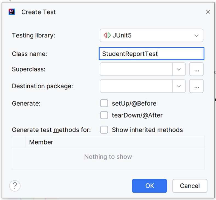The height and width of the screenshot is (200, 216).
Task: Click the OK button
Action: click(149, 186)
